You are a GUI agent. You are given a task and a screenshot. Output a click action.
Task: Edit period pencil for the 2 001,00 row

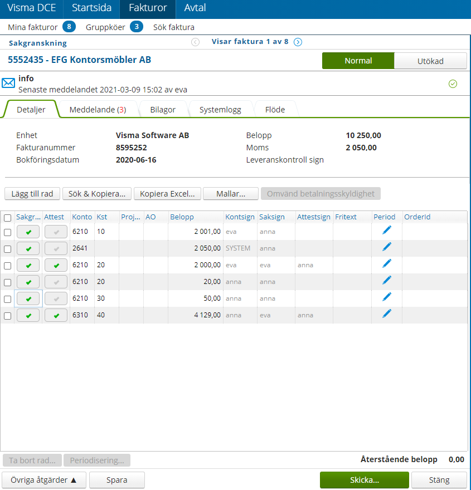point(387,231)
